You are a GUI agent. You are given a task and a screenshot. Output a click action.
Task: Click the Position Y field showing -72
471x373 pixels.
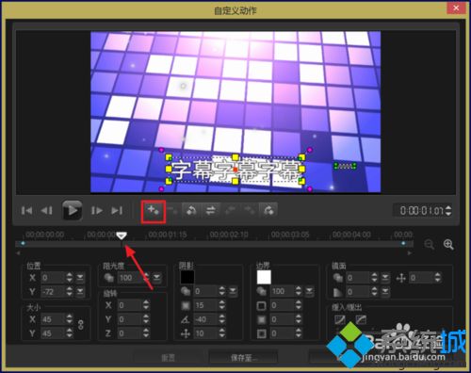pos(53,292)
